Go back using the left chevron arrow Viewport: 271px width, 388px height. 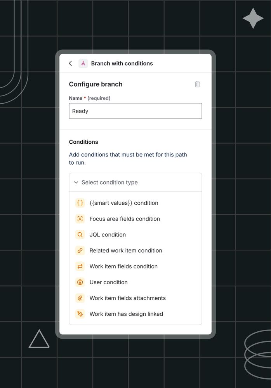[x=71, y=64]
